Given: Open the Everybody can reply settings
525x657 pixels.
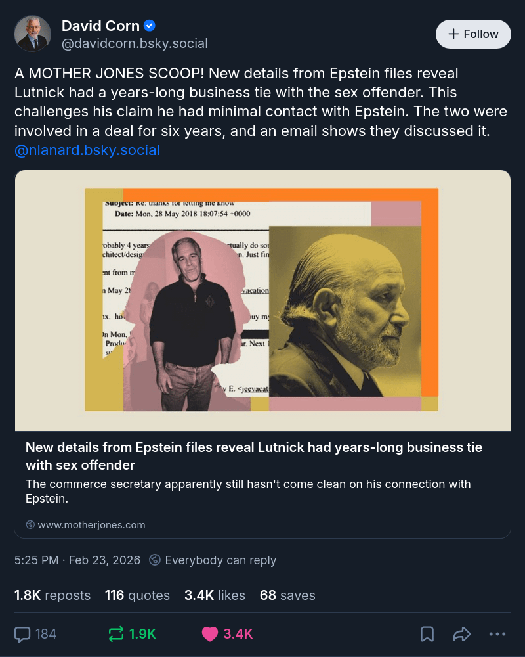Looking at the screenshot, I should tap(213, 560).
